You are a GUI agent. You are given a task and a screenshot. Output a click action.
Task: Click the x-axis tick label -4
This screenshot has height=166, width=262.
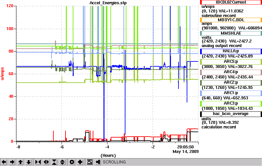[107, 147]
